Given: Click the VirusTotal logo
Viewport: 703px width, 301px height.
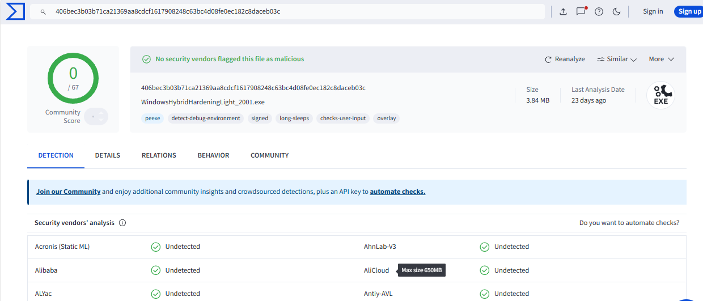Looking at the screenshot, I should (15, 11).
